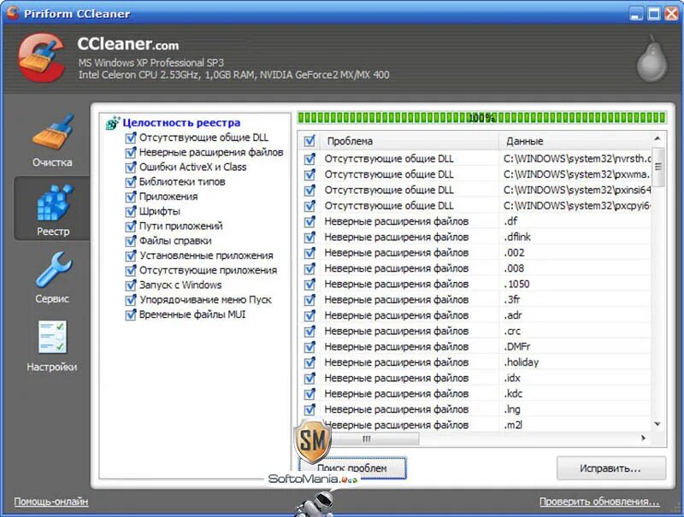Click the horizontal scroll right arrow

(644, 438)
